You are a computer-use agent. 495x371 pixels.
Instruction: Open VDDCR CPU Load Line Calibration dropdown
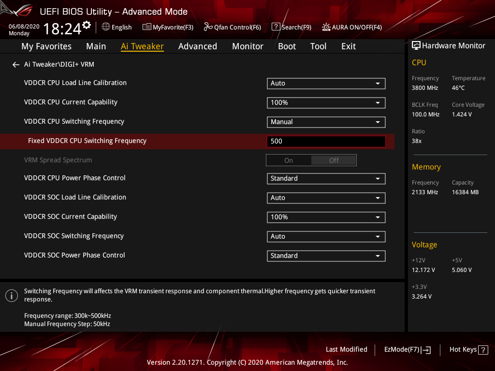click(326, 83)
